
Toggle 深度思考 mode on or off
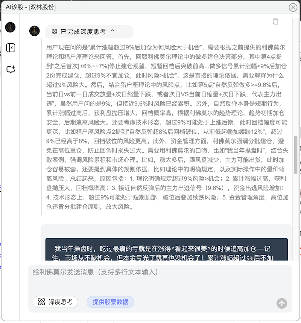point(55,302)
